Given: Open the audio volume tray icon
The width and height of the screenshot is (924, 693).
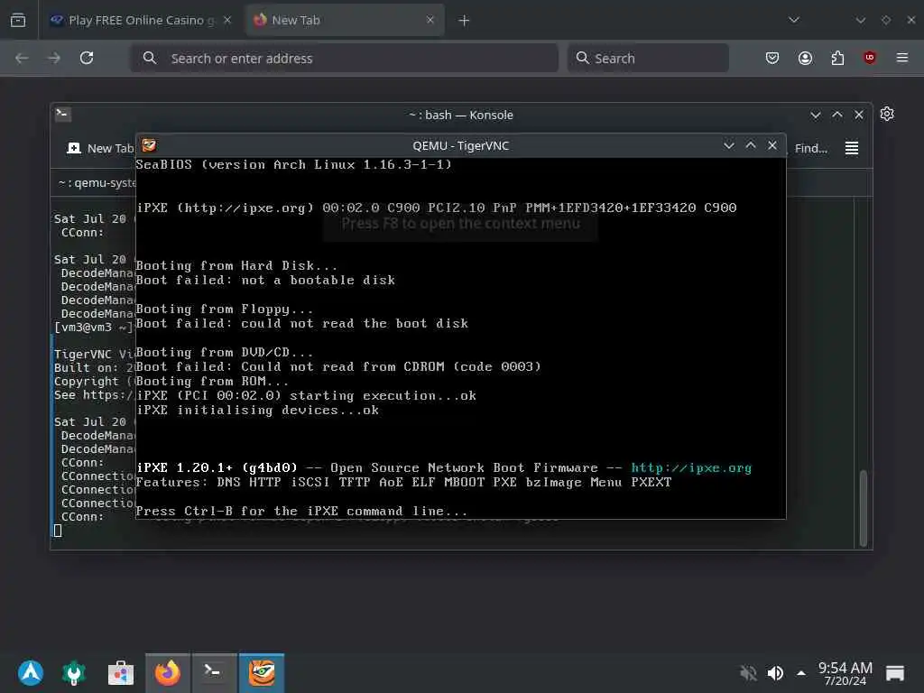Looking at the screenshot, I should pos(775,672).
